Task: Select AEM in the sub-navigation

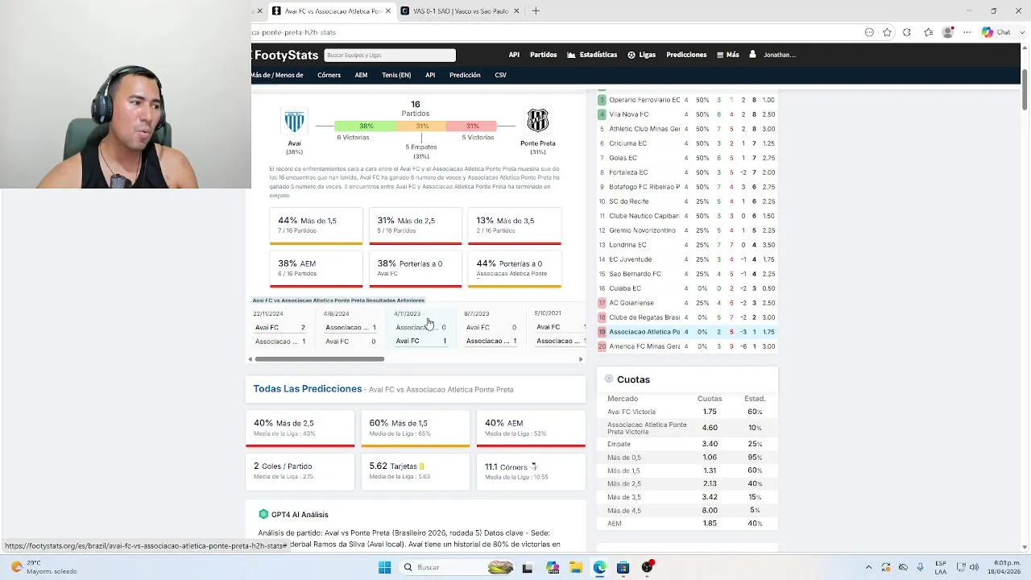Action: click(361, 75)
